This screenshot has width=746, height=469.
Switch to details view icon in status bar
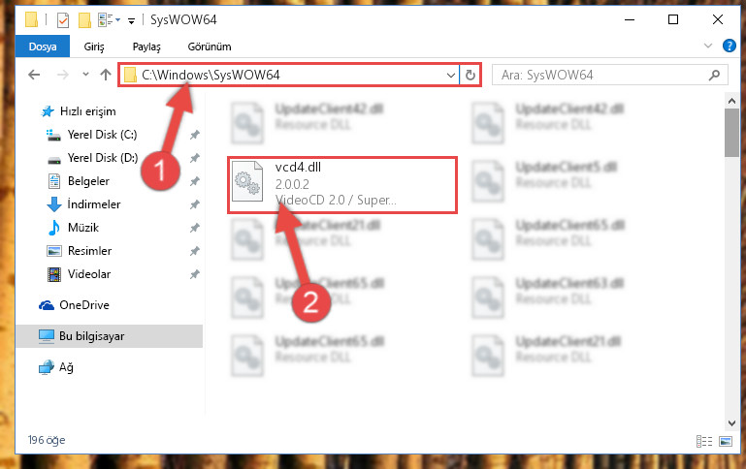pyautogui.click(x=704, y=442)
